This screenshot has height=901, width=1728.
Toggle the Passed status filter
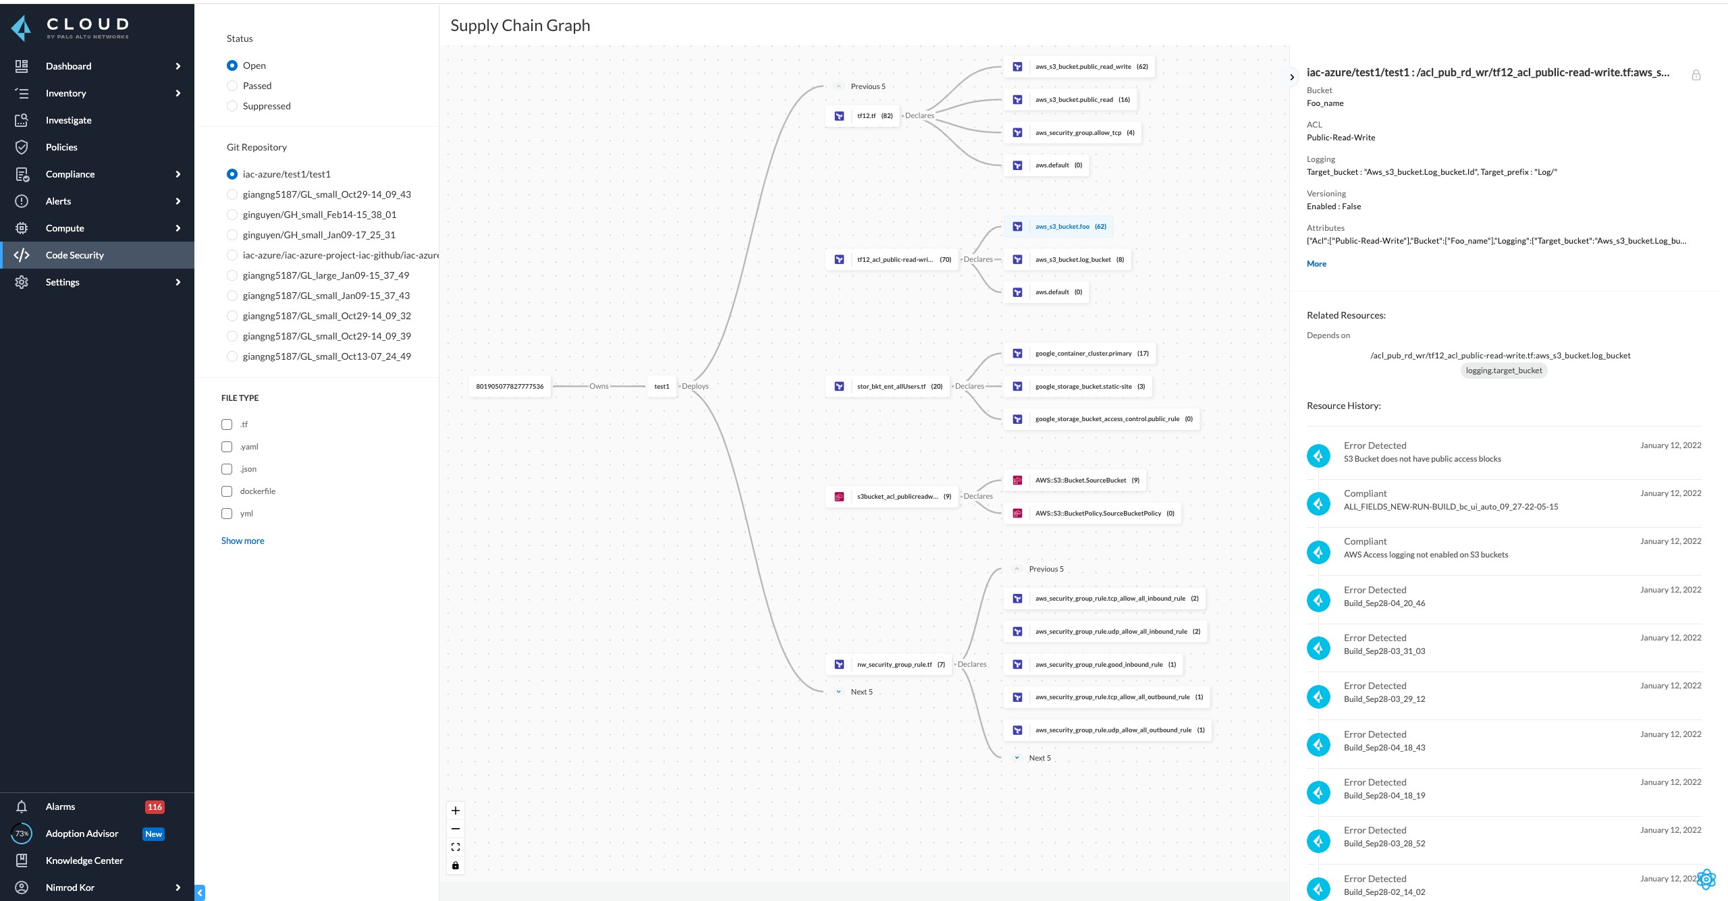(x=232, y=84)
